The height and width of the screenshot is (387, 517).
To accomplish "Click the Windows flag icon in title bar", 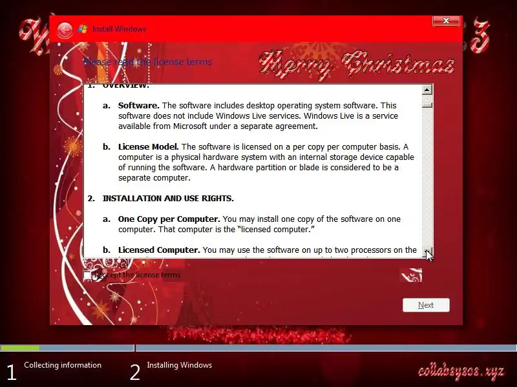I will click(x=83, y=29).
